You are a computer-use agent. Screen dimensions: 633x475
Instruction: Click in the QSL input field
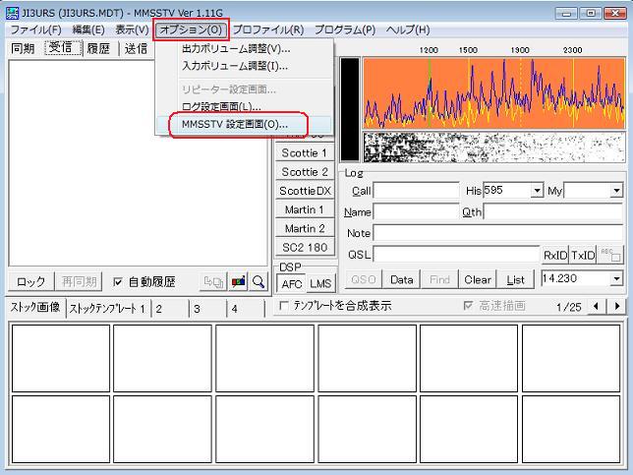pos(456,255)
